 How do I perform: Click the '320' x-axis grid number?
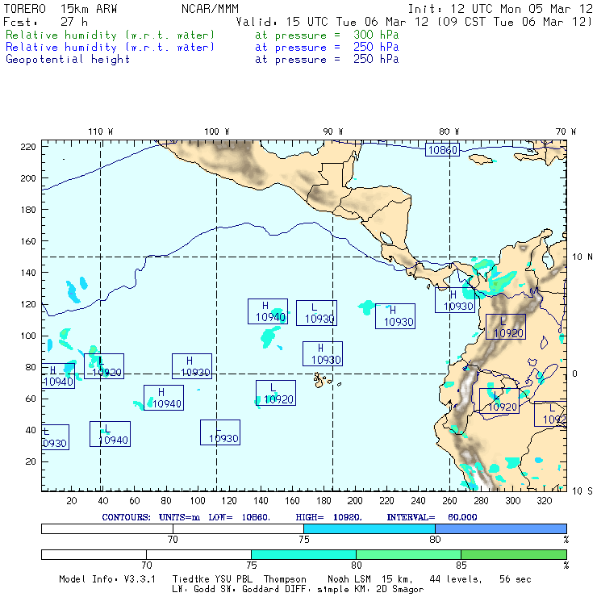click(x=544, y=501)
